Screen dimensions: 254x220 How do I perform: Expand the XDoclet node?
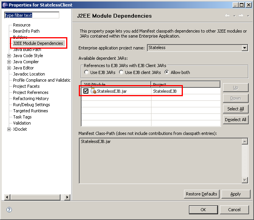click(x=9, y=130)
